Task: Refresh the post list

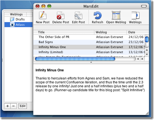Action: click(x=97, y=15)
